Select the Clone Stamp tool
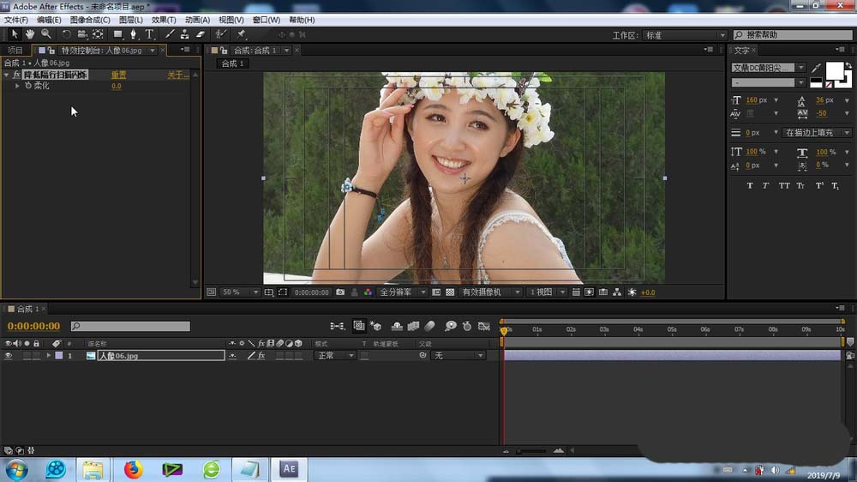This screenshot has width=857, height=482. coord(184,34)
